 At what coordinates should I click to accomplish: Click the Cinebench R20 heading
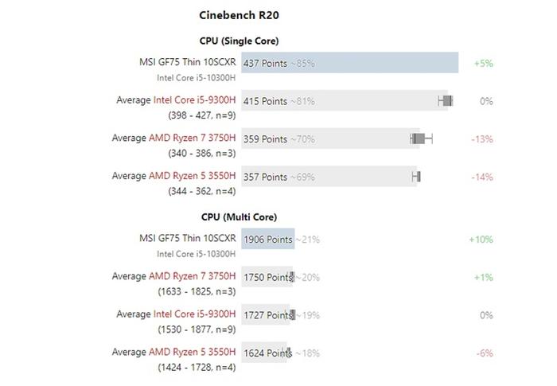click(x=239, y=15)
